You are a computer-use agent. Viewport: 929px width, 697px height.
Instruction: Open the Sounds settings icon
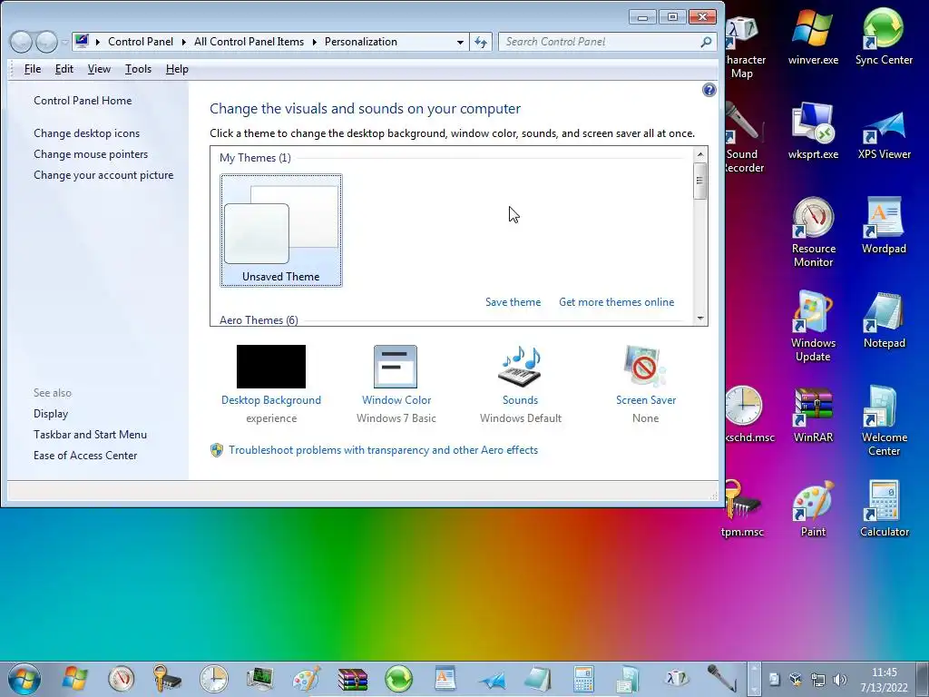520,368
